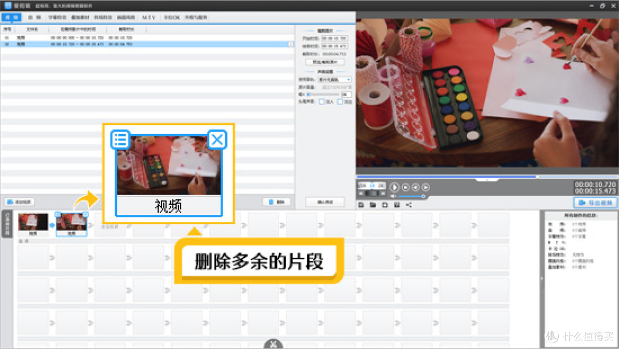
Task: Click the save-as disk icon
Action: pyautogui.click(x=397, y=205)
